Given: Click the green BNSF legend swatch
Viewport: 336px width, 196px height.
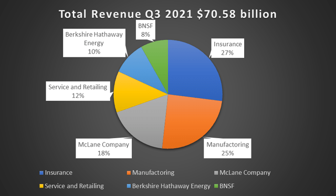Looking at the screenshot, I should 216,186.
